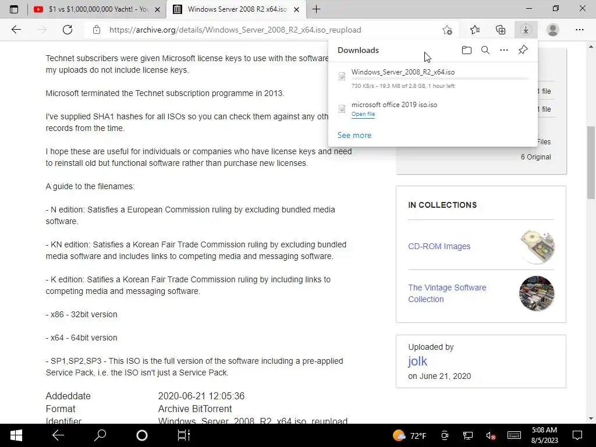Image resolution: width=596 pixels, height=447 pixels.
Task: Click the 6 Original files text
Action: [x=535, y=157]
